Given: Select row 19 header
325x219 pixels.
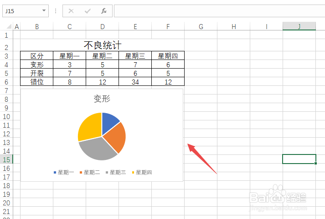Looking at the screenshot, I should click(6, 194).
